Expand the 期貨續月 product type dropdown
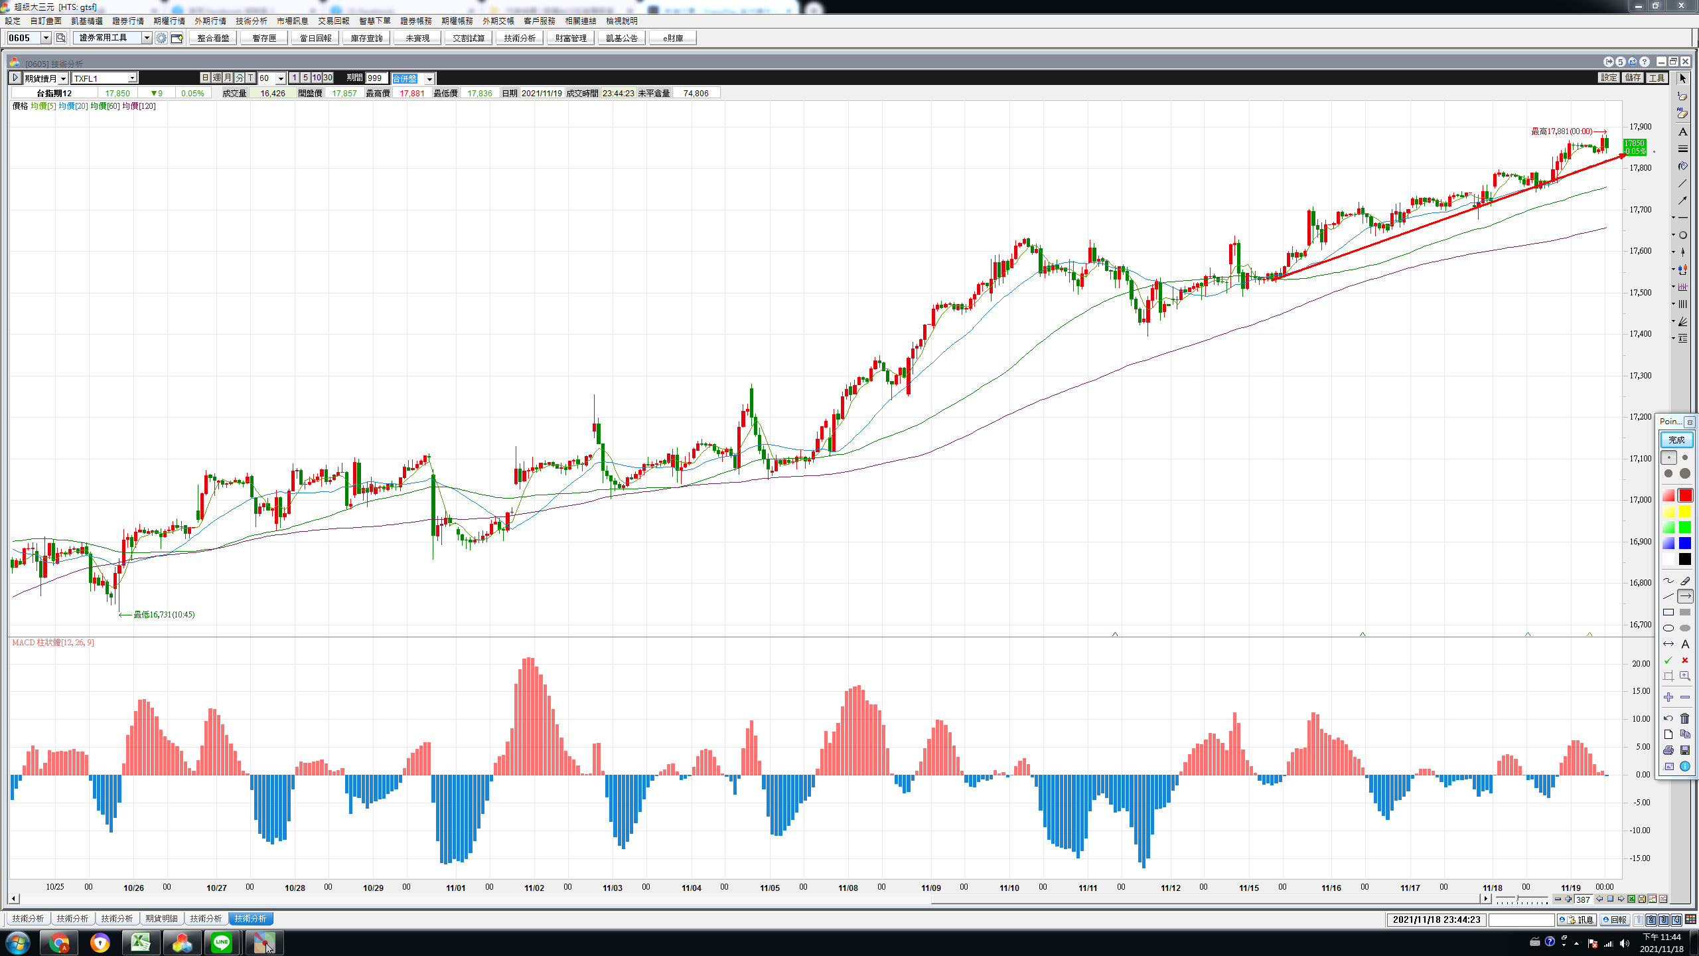 (x=63, y=78)
